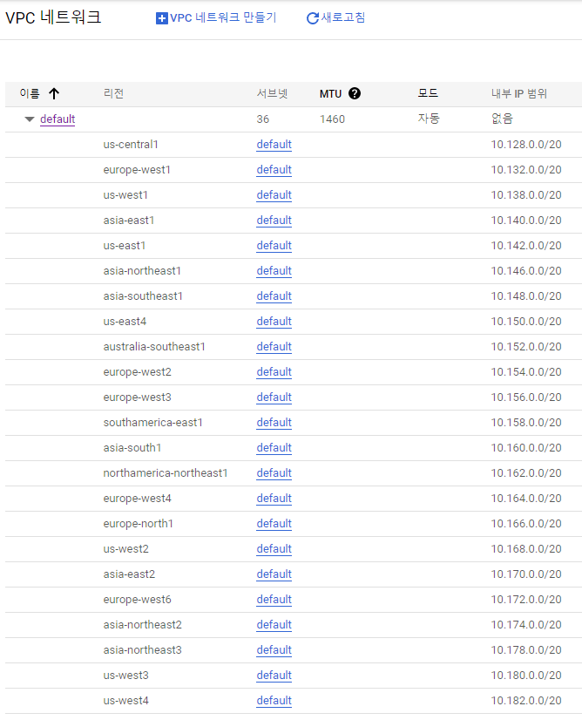The height and width of the screenshot is (720, 582).
Task: Collapse the default network row triangle
Action: (30, 119)
